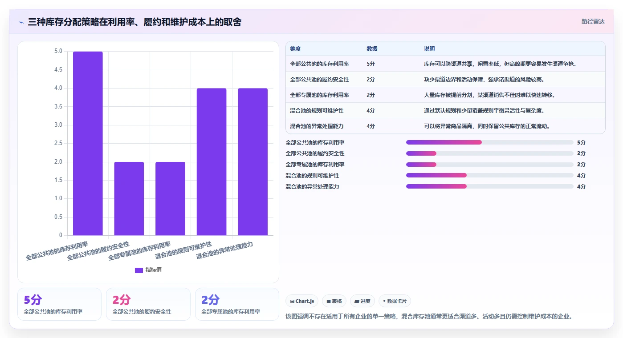This screenshot has height=338, width=623.
Task: Select table cell 全部公共池的库存利用率
Action: 319,64
